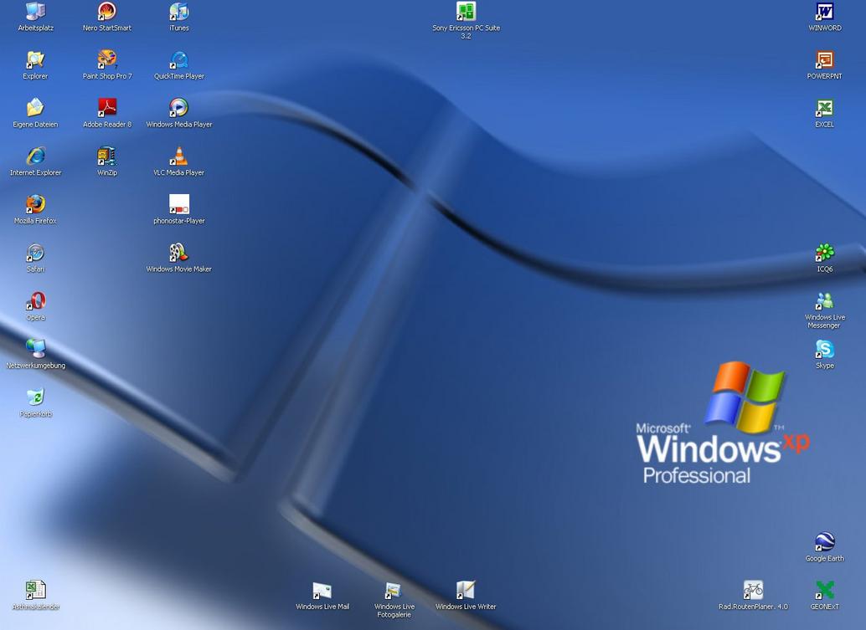Select the VLC Media Player cone icon
Image resolution: width=866 pixels, height=630 pixels.
[179, 156]
